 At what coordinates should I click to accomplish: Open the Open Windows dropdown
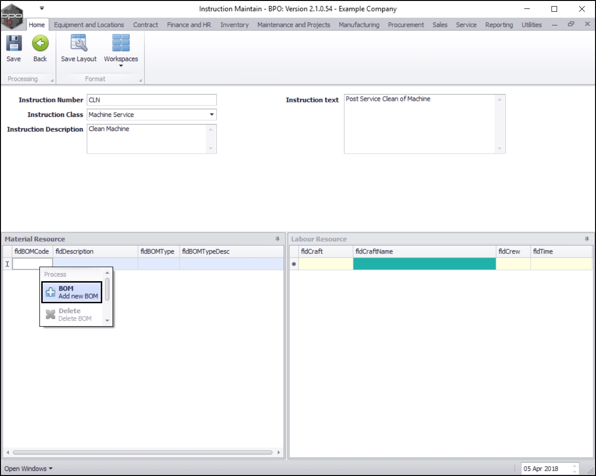[29, 468]
